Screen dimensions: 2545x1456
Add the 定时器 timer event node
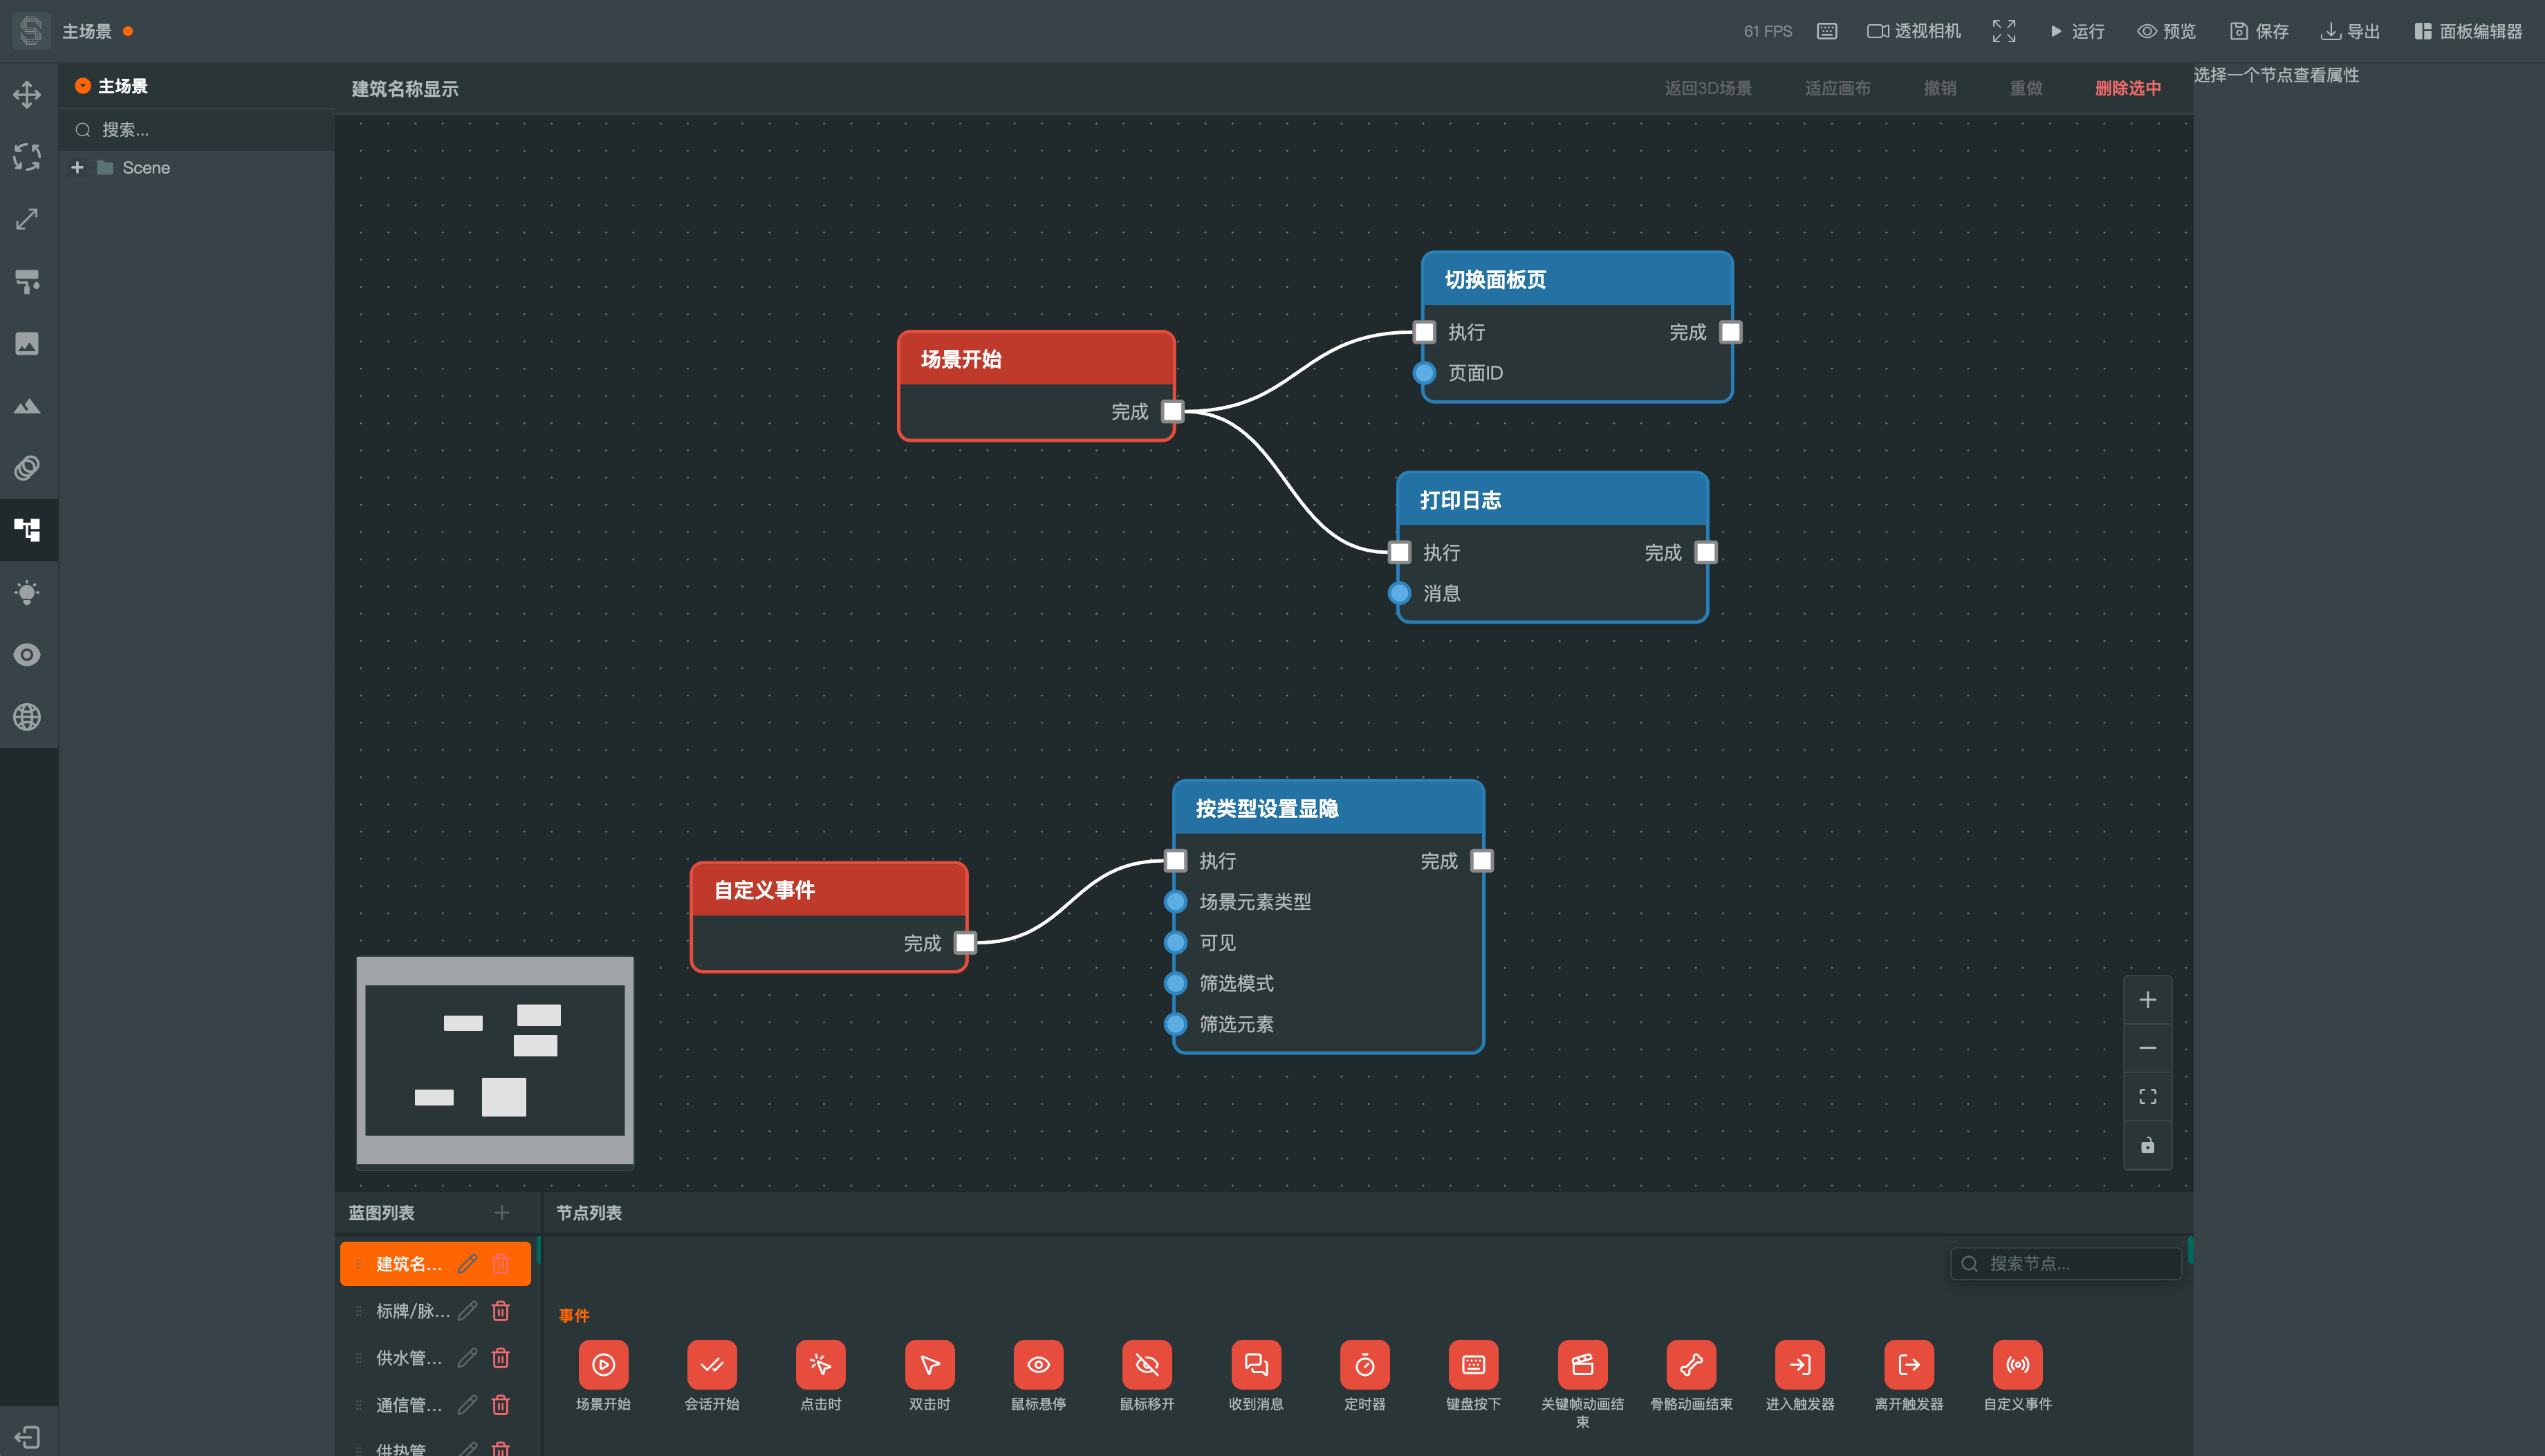tap(1365, 1375)
